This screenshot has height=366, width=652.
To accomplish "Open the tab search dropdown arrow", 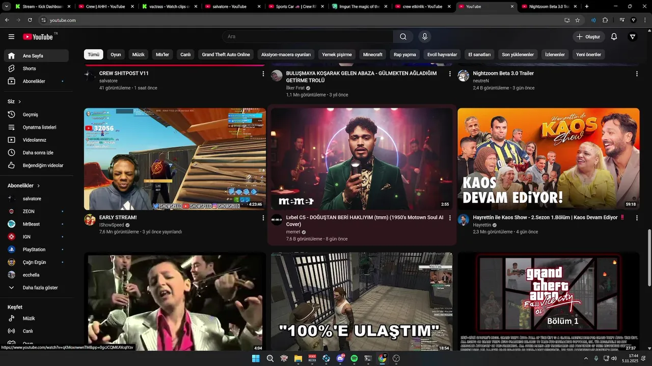I will [x=7, y=7].
